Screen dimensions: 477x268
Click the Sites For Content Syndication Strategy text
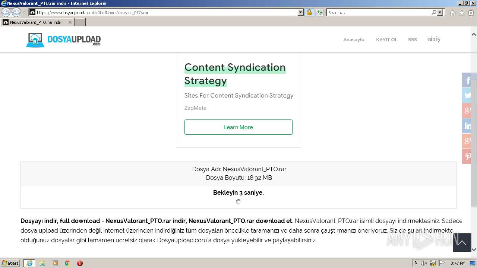point(239,96)
